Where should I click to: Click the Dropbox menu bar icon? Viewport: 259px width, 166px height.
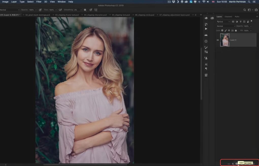click(x=174, y=2)
